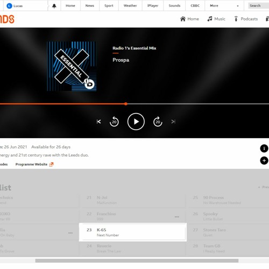This screenshot has width=269, height=269.
Task: Go to Sounds Home with house icon
Action: point(189,19)
